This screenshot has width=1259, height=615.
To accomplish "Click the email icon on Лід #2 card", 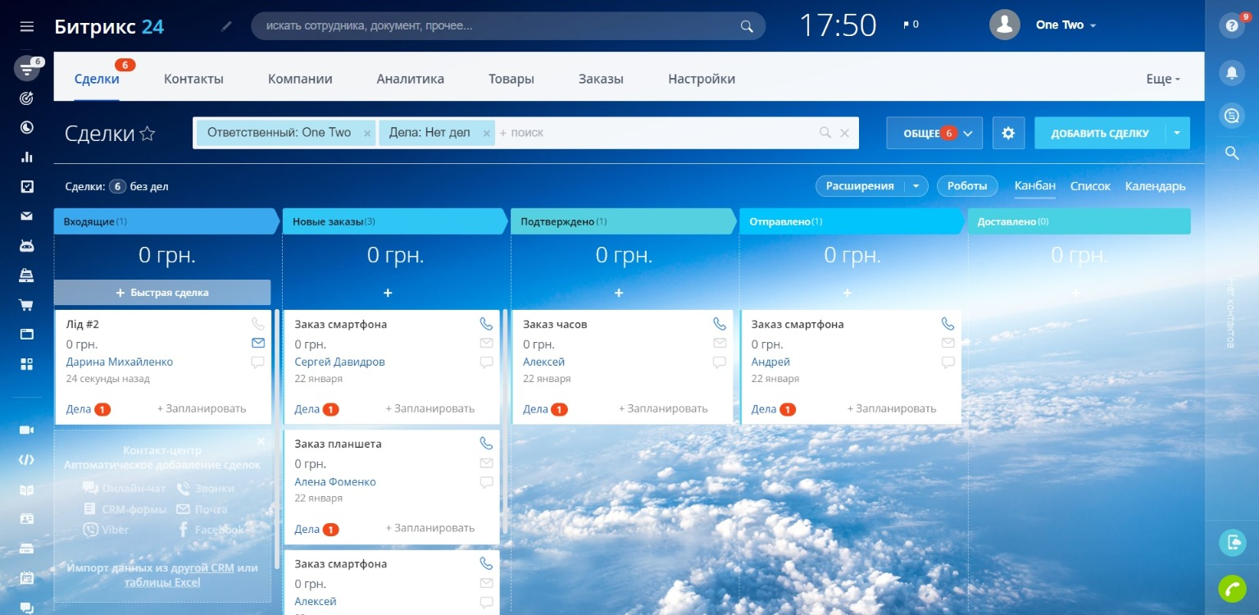I will [x=258, y=343].
